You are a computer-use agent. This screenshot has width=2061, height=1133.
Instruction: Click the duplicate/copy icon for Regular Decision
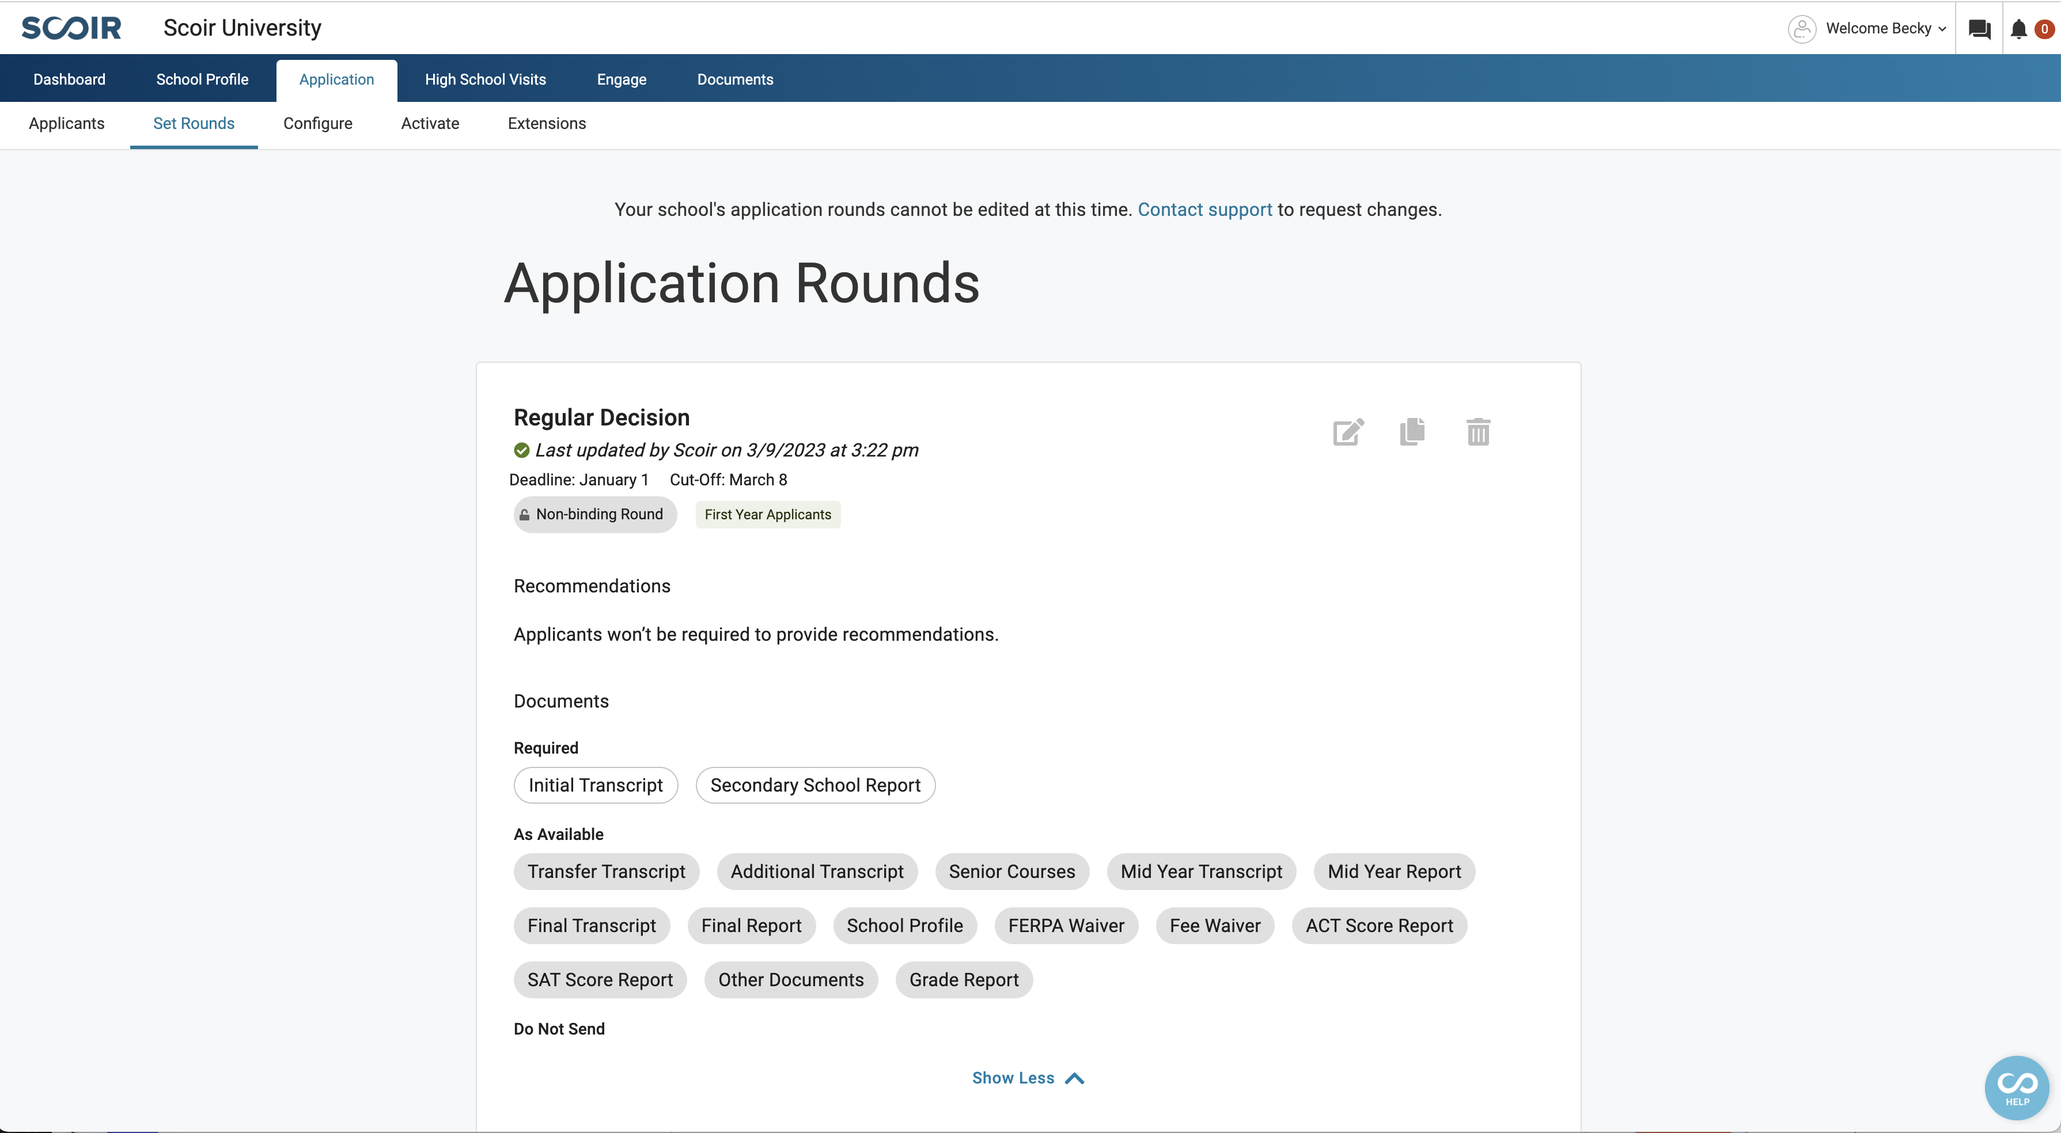click(1412, 431)
